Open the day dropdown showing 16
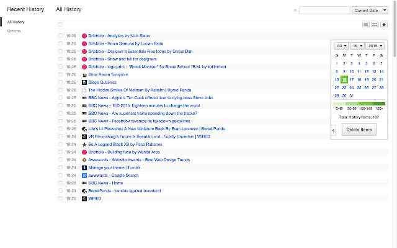397x248 pixels. tap(357, 46)
